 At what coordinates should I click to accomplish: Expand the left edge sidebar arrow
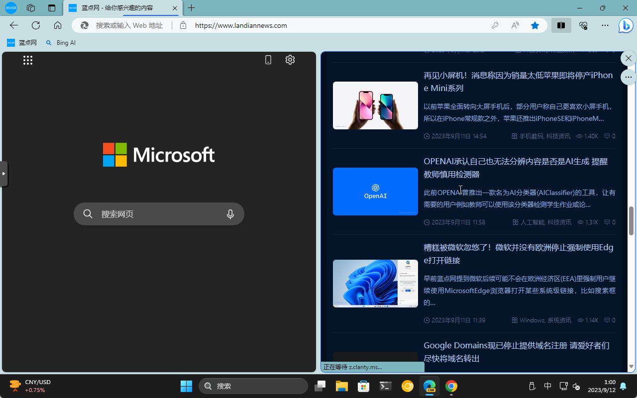click(x=3, y=174)
